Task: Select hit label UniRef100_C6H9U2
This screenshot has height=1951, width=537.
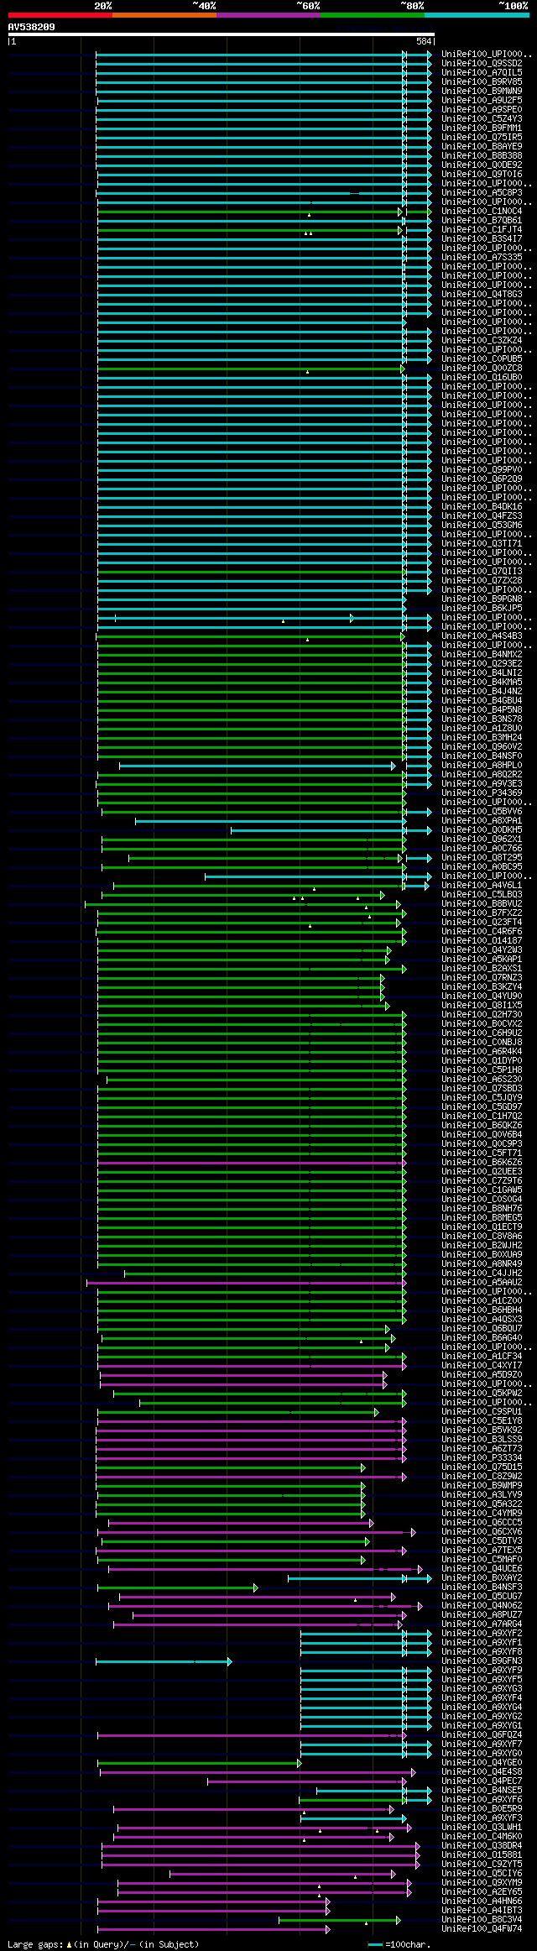Action: click(x=482, y=1033)
